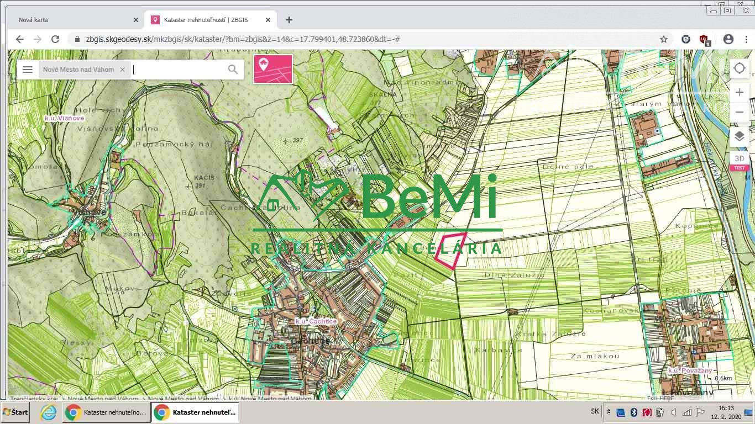Show hidden system tray icons
Image resolution: width=755 pixels, height=424 pixels.
[609, 412]
